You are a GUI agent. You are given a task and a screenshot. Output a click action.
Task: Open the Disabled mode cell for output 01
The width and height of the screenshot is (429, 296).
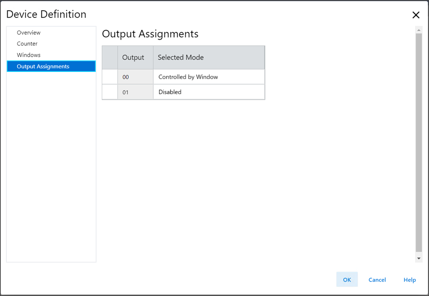pos(208,92)
